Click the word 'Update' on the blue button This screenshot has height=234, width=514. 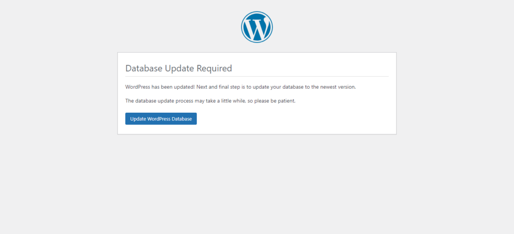tap(138, 119)
